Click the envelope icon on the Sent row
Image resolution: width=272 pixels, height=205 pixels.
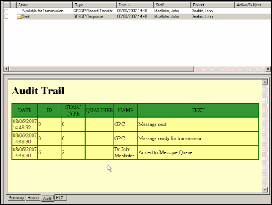(19, 16)
